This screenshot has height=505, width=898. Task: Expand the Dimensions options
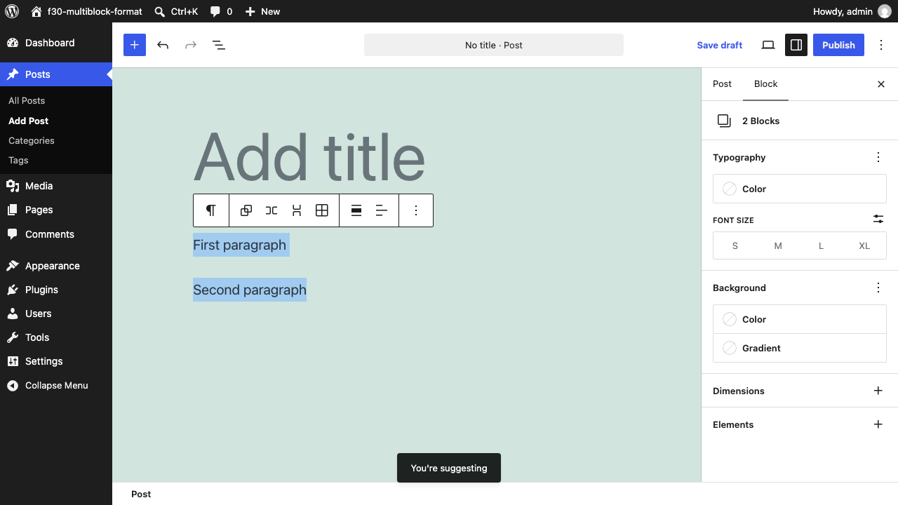(878, 391)
